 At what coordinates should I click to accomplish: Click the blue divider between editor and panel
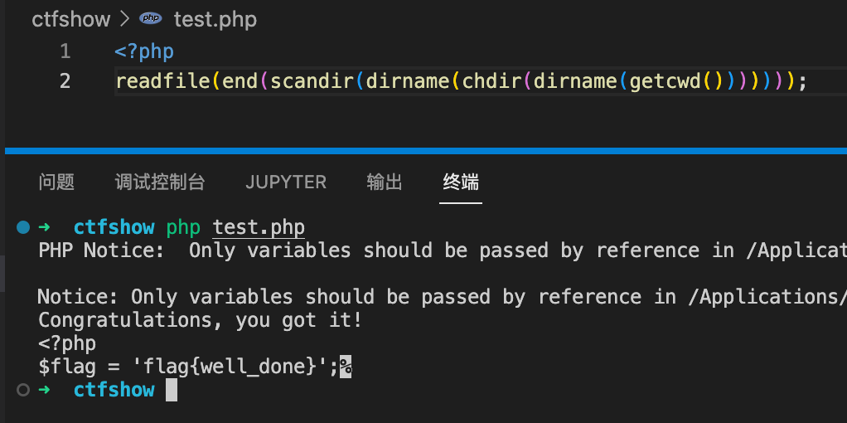[x=426, y=151]
